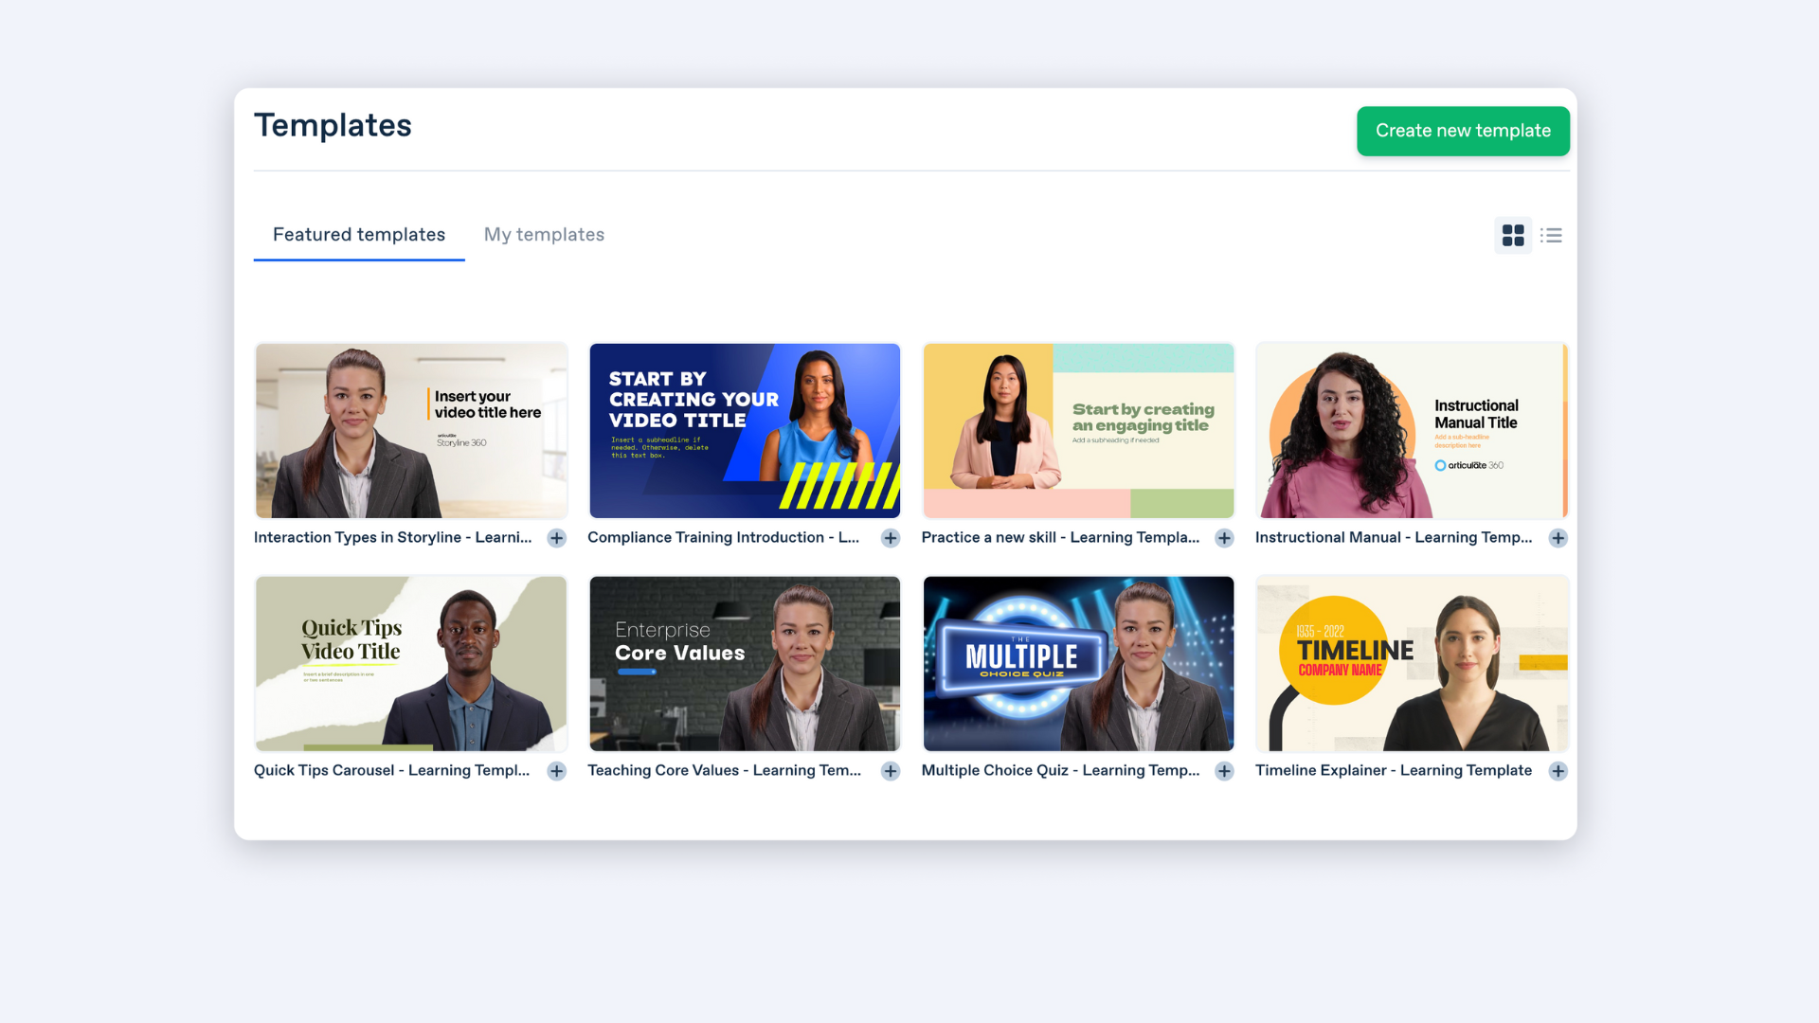Switch to grid view layout
This screenshot has height=1023, width=1819.
coord(1513,235)
